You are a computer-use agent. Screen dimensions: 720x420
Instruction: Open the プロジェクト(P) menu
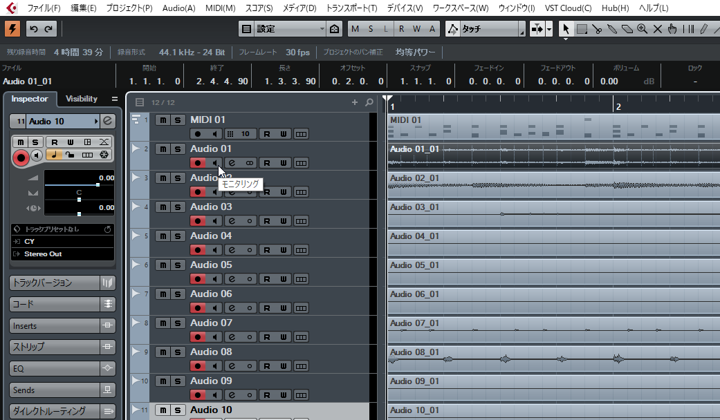[129, 8]
